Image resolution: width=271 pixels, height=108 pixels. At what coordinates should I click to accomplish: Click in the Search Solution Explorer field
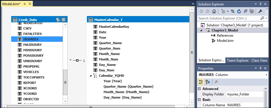(229, 18)
